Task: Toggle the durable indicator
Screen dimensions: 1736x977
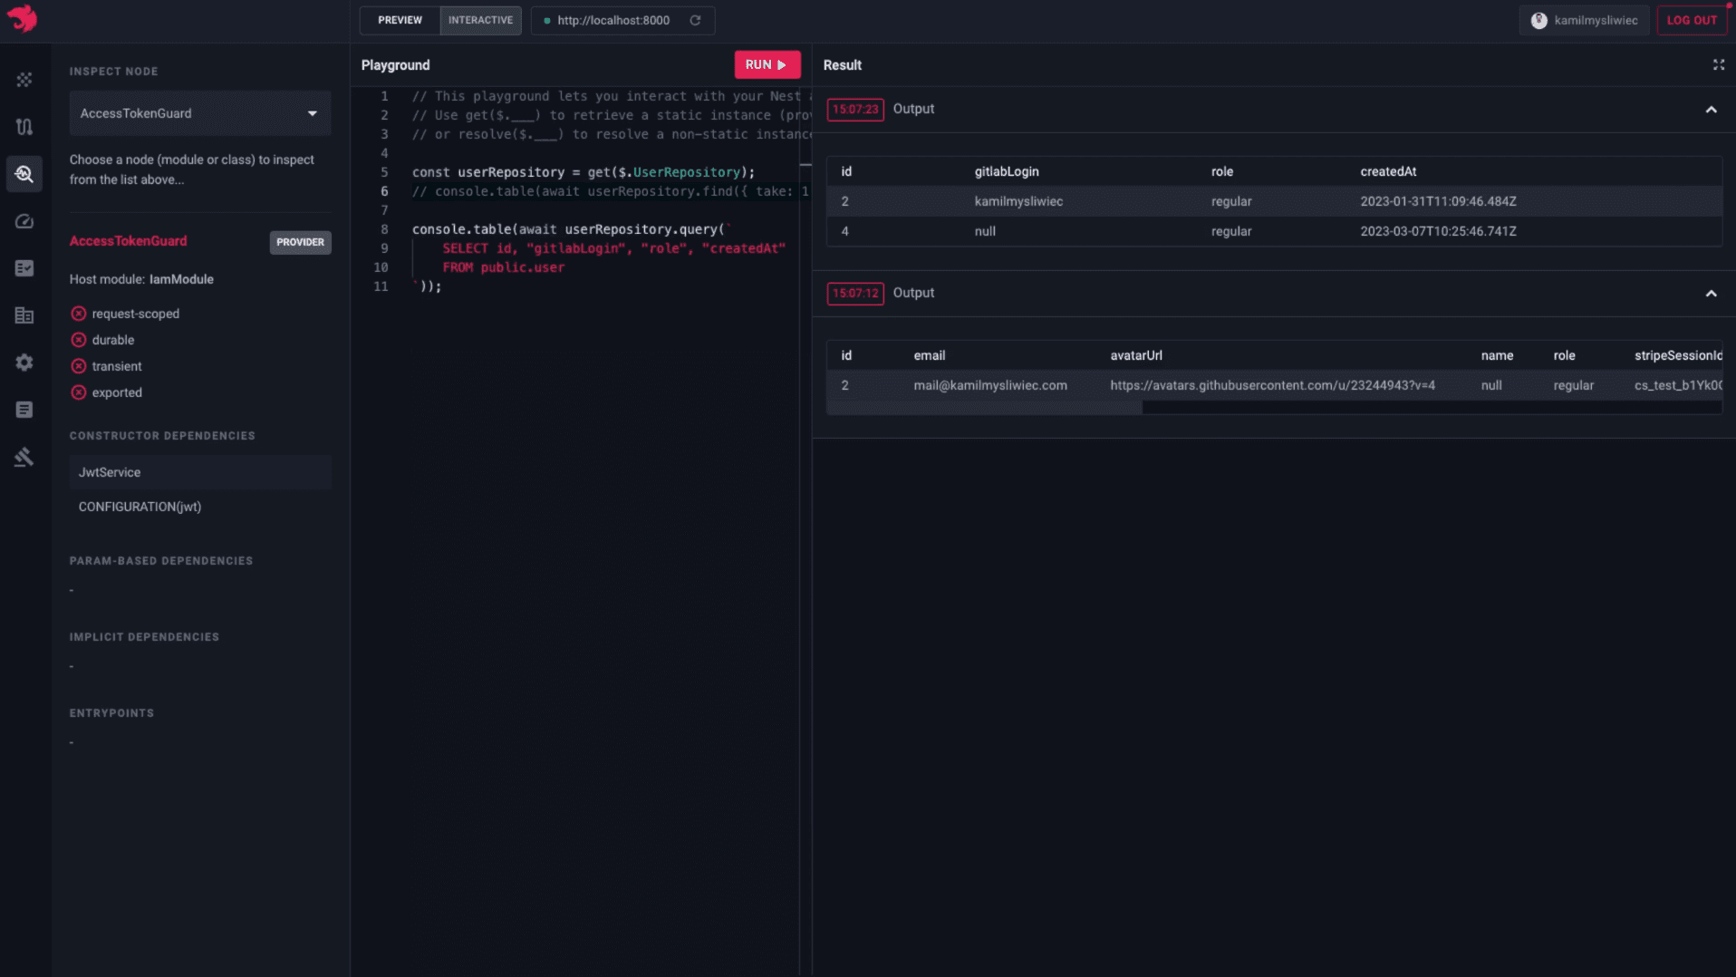Action: click(x=79, y=340)
